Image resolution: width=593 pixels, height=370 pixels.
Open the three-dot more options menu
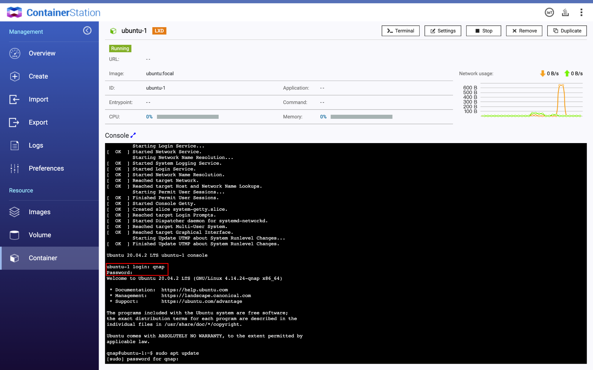tap(581, 12)
